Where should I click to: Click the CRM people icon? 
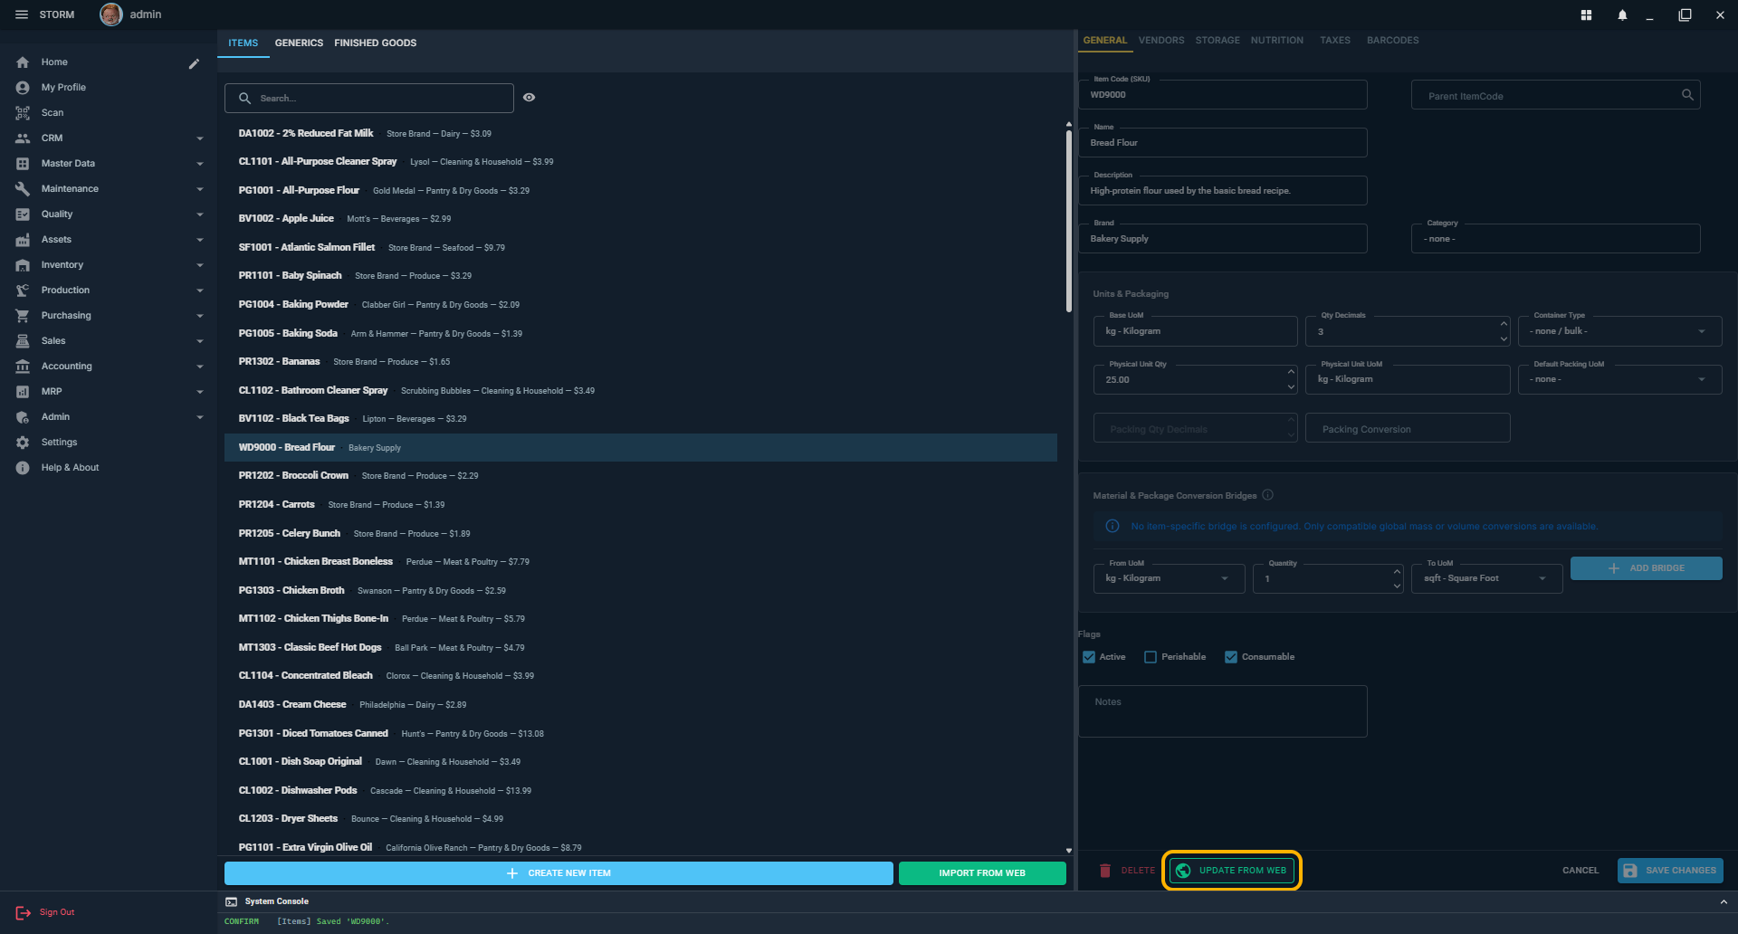click(23, 138)
